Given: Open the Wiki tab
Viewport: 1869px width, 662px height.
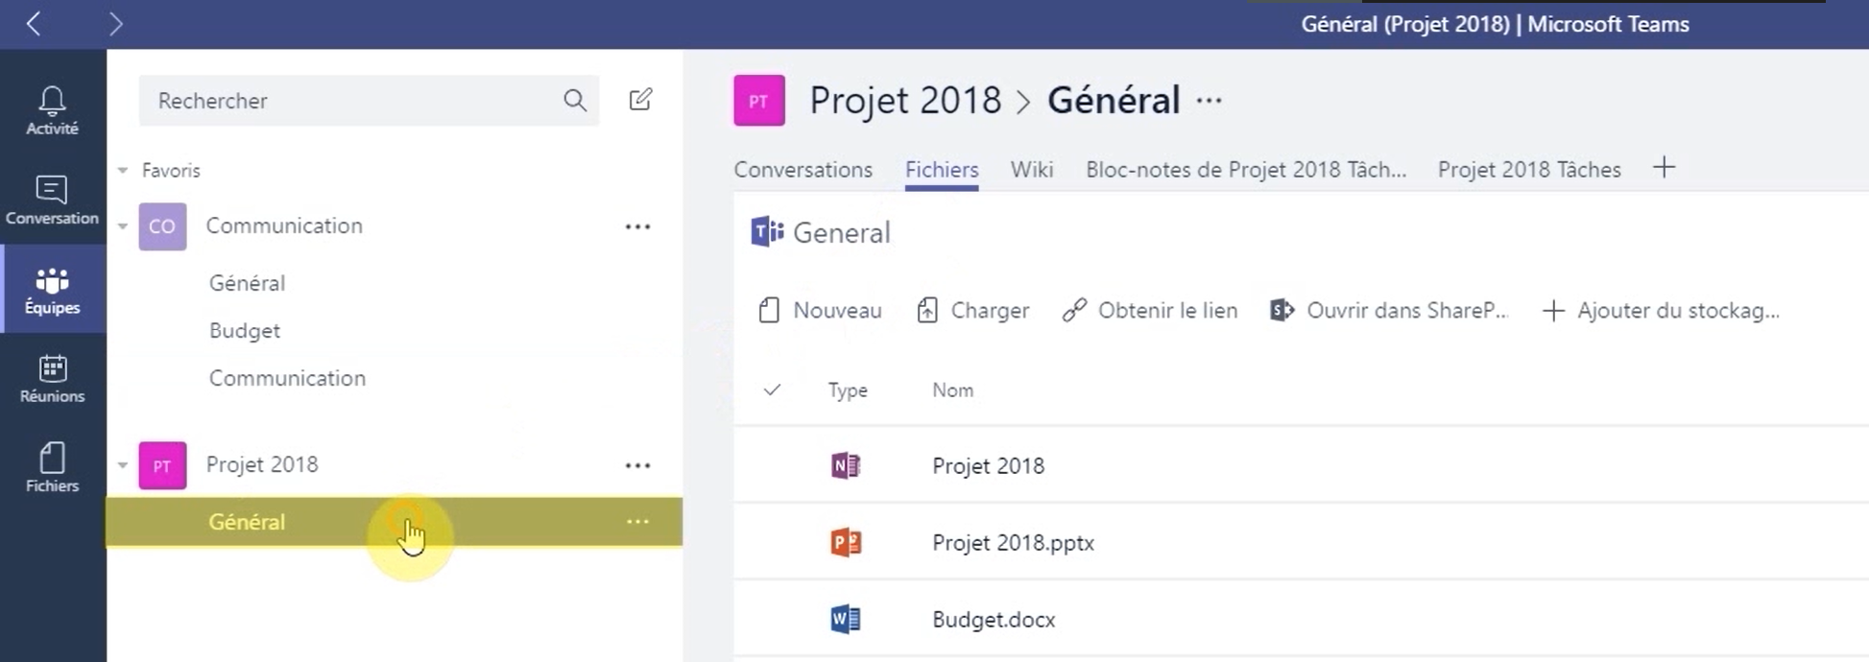Looking at the screenshot, I should (x=1032, y=170).
